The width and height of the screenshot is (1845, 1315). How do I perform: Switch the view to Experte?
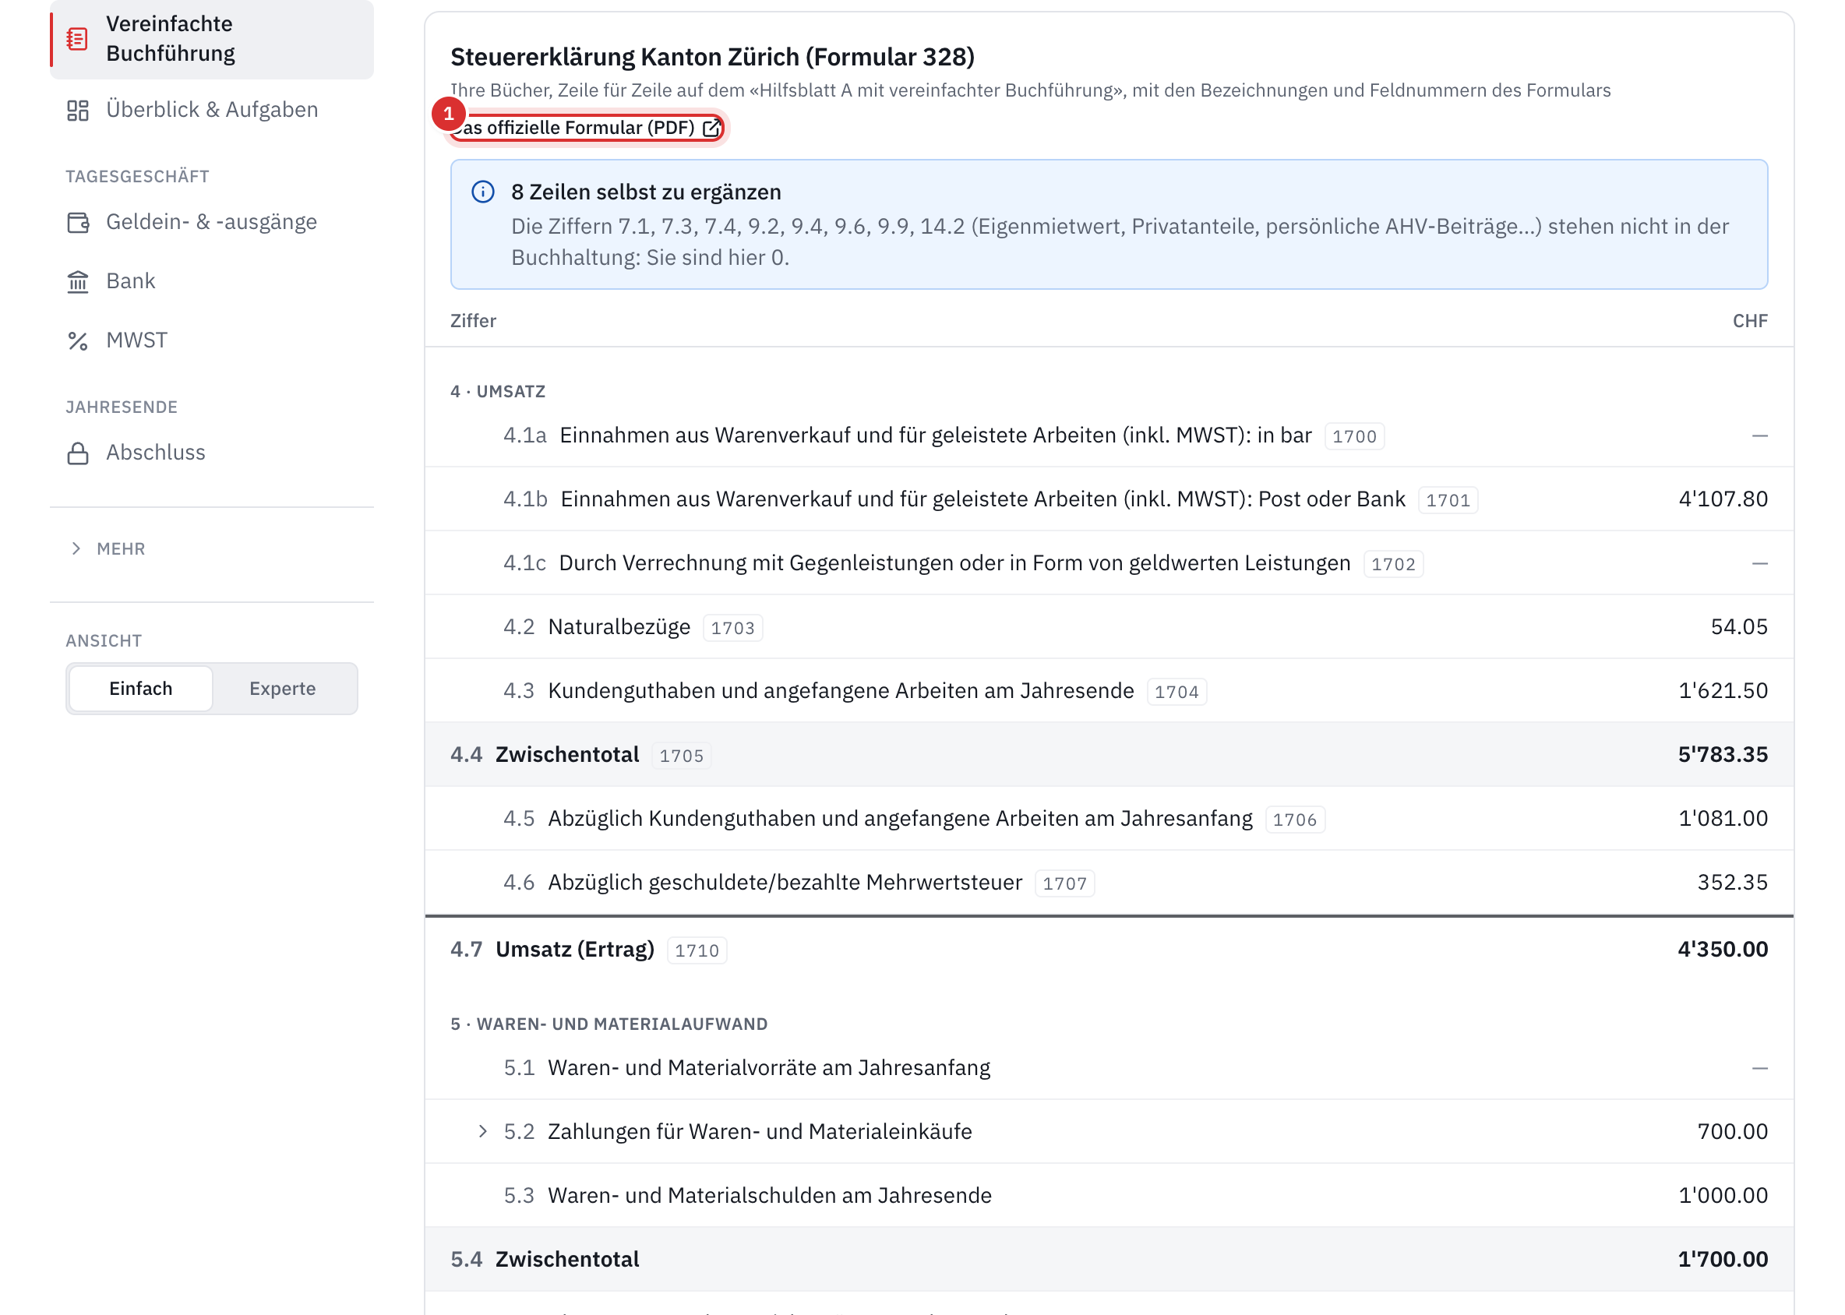pos(283,688)
